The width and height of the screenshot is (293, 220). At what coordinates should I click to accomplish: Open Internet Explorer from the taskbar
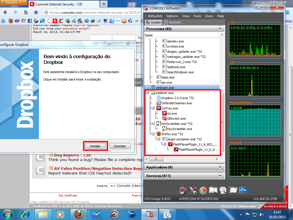coord(26,214)
